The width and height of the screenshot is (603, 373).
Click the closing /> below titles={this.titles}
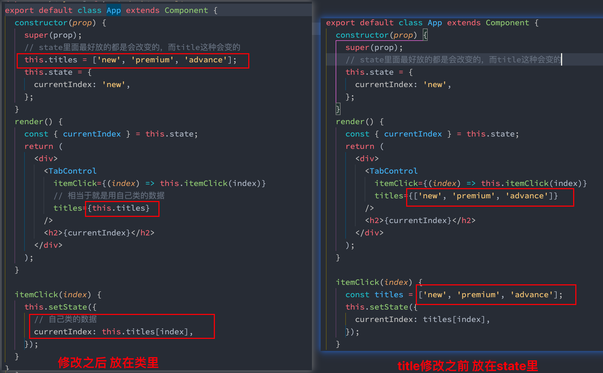(x=48, y=220)
